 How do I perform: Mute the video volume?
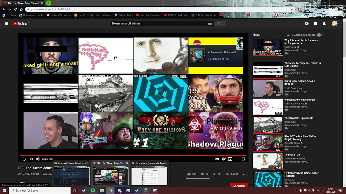(38, 159)
